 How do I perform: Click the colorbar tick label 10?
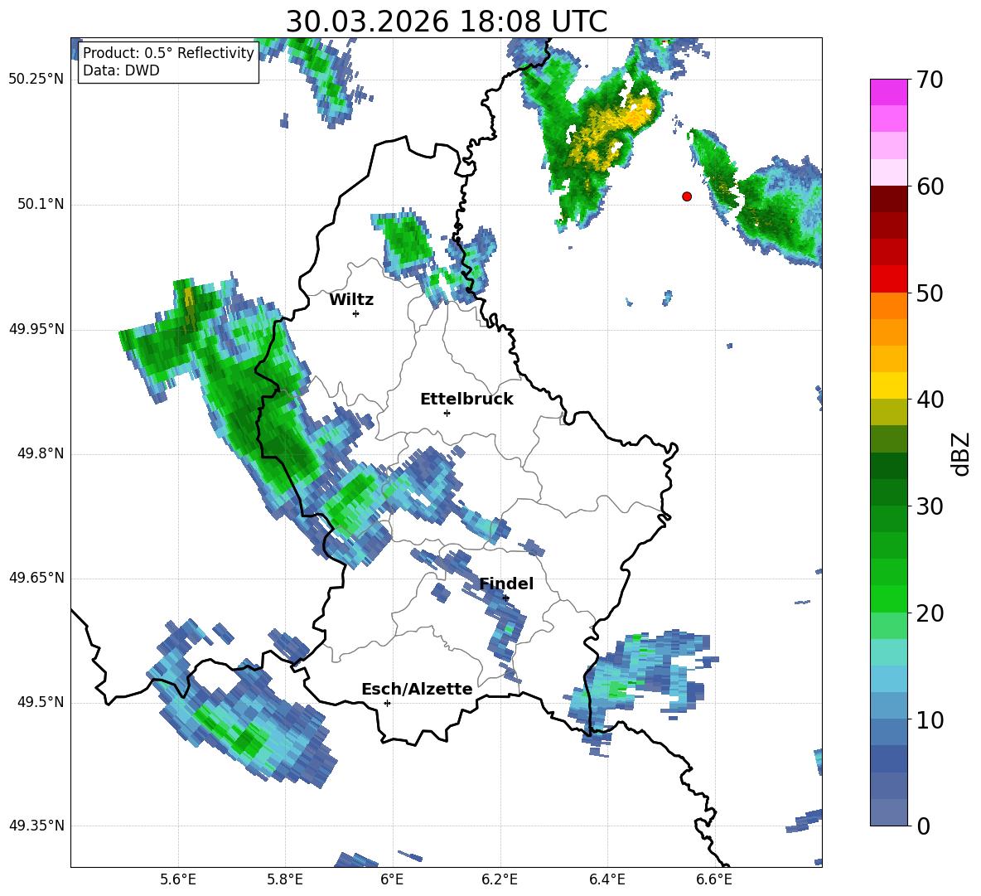[x=930, y=719]
